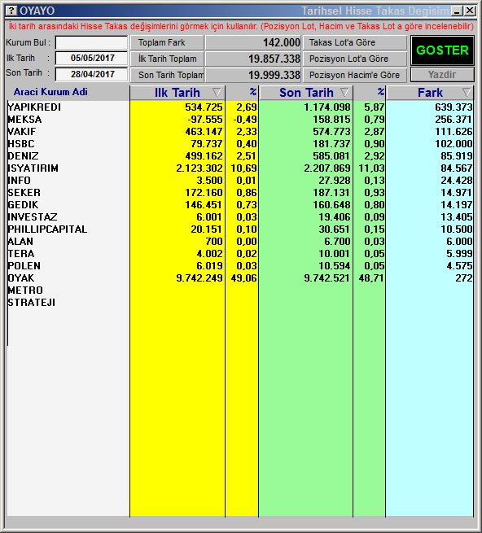This screenshot has width=482, height=533.
Task: Edit the Ilk Tarih date field
Action: (91, 58)
